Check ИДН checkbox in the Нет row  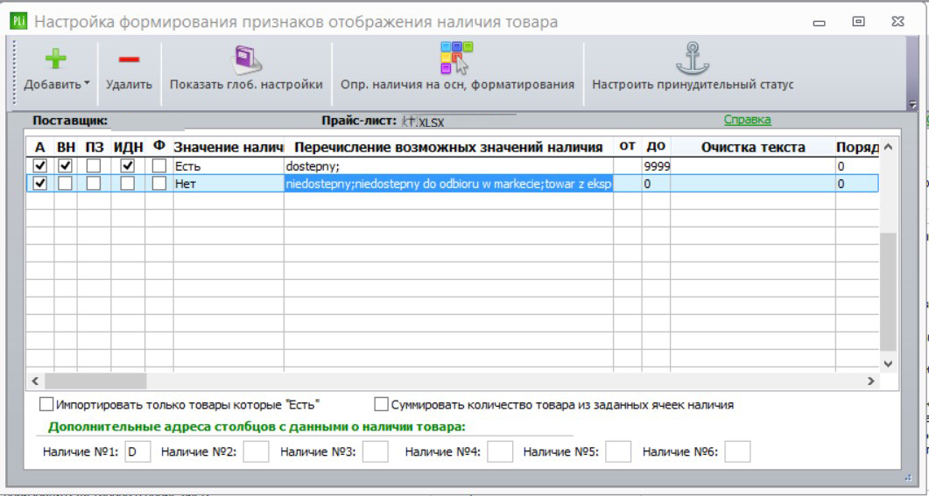[127, 184]
